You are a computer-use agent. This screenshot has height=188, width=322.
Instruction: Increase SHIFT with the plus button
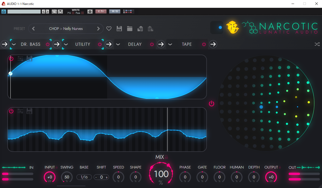pos(107,177)
